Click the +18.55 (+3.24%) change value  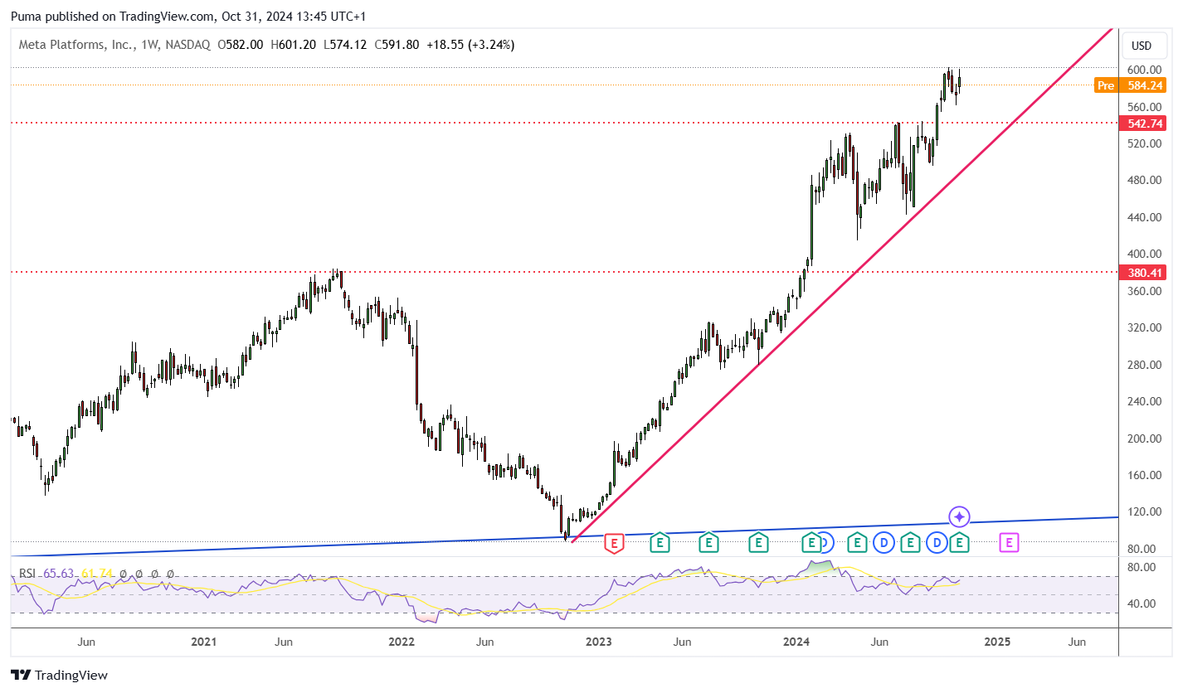point(470,45)
